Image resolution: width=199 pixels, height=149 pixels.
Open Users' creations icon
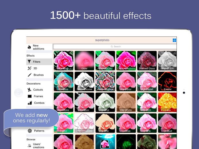(x=29, y=146)
